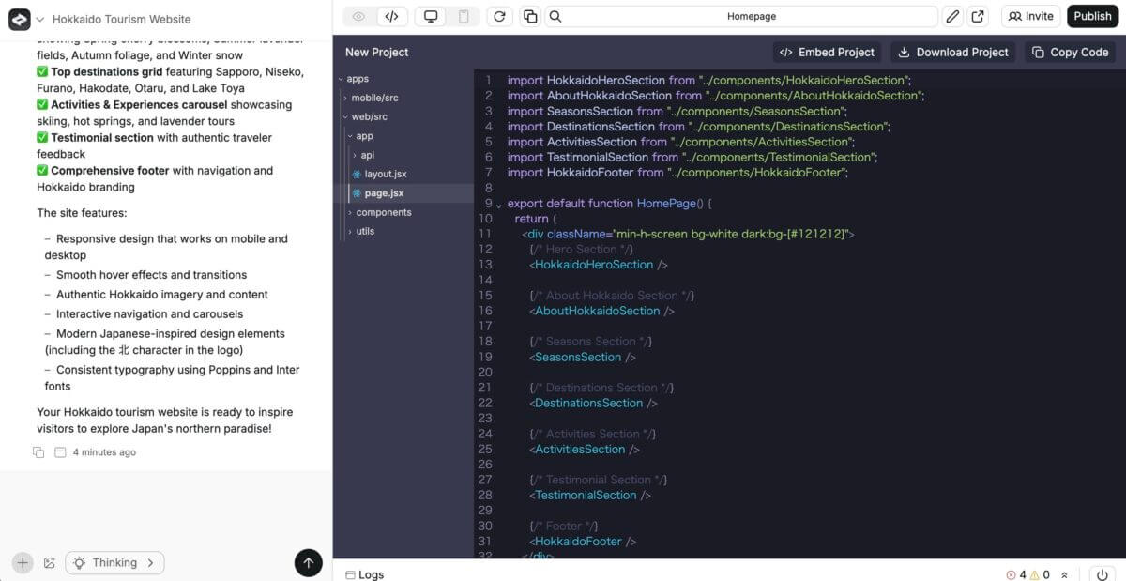The image size is (1126, 581).
Task: Click the Download Project button
Action: pos(952,53)
